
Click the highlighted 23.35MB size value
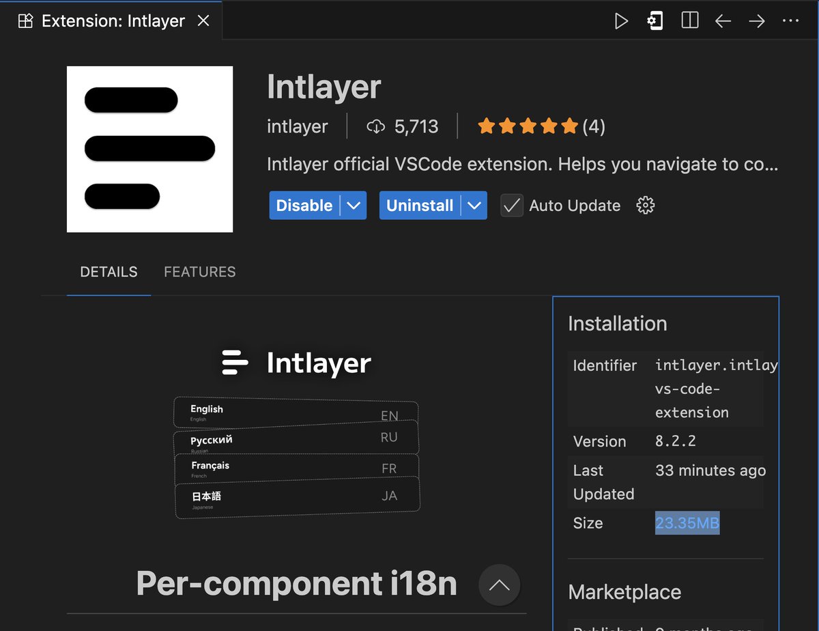[687, 522]
